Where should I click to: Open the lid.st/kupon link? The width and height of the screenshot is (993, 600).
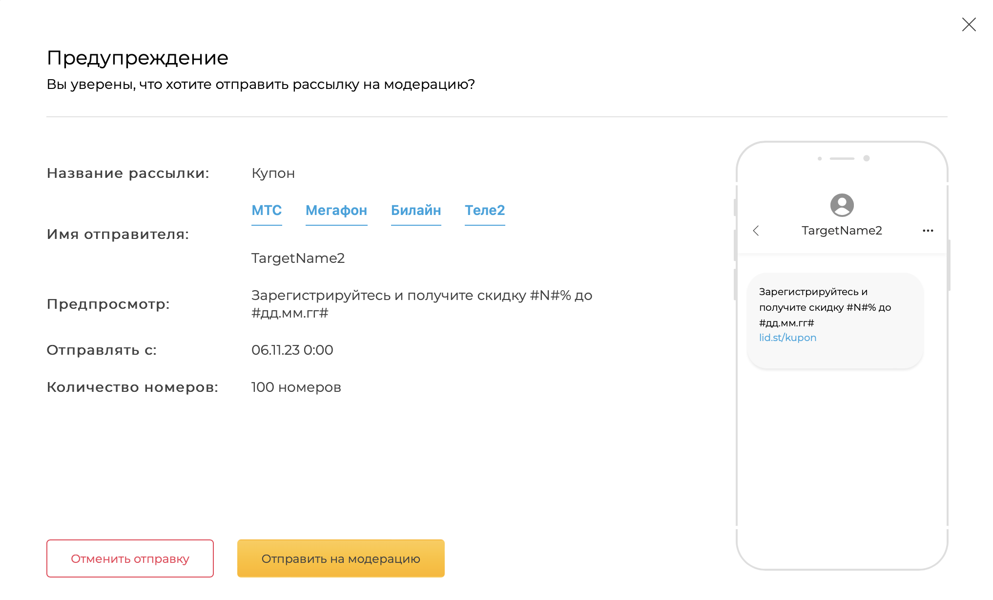pos(787,337)
